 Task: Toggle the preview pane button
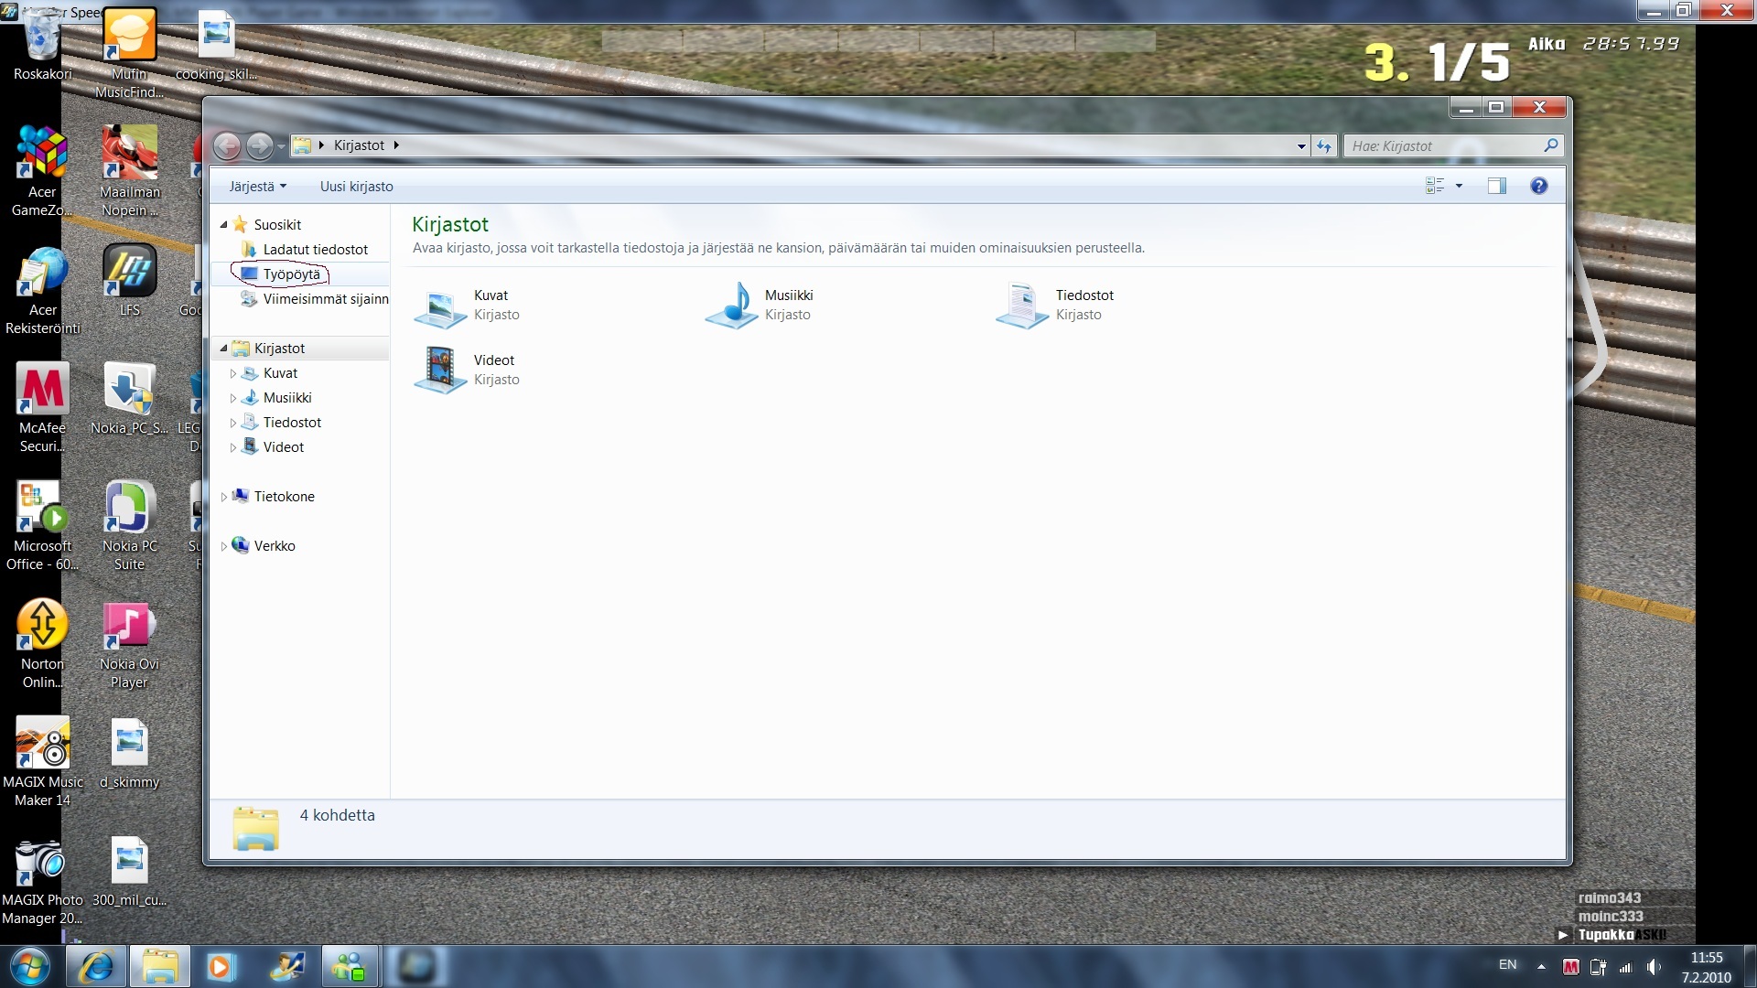(1496, 187)
